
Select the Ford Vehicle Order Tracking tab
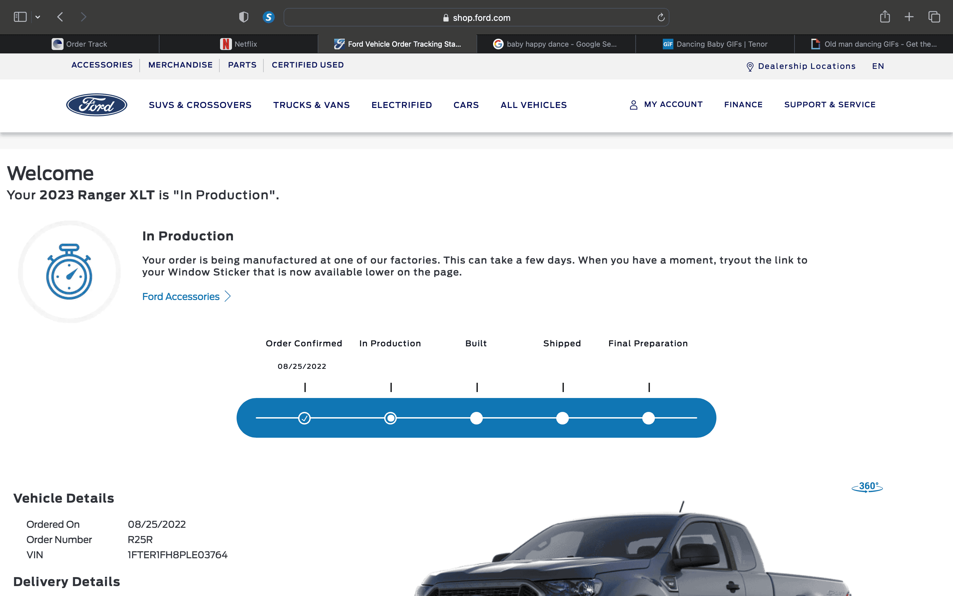(397, 44)
